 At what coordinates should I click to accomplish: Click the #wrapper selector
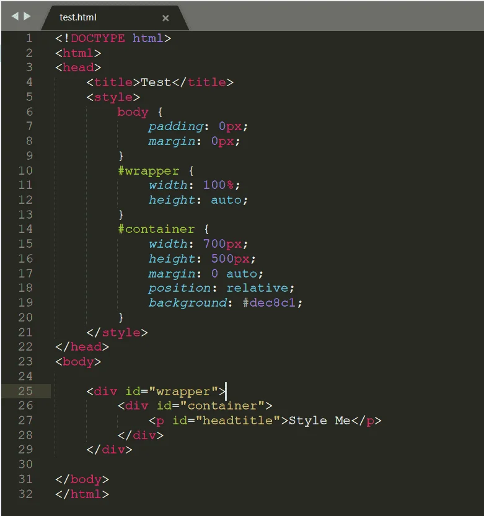point(149,171)
